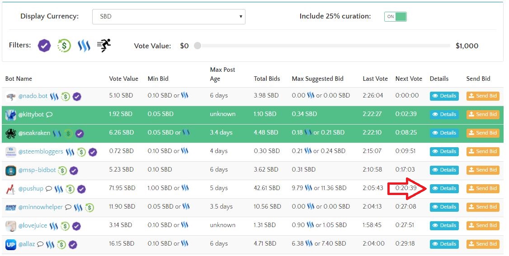This screenshot has width=509, height=256.
Task: Click the running man filter icon
Action: (x=104, y=45)
